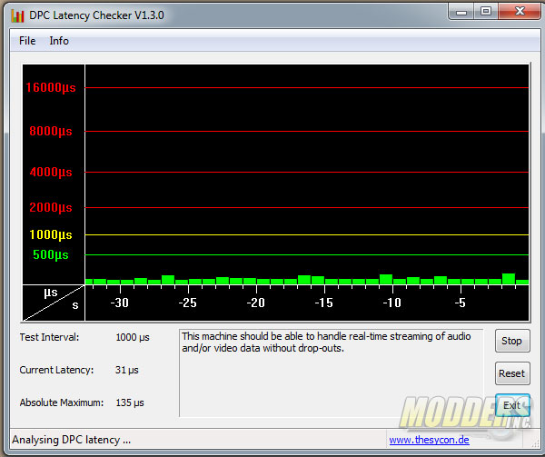The image size is (545, 457).
Task: Click the -15 seconds axis label
Action: click(x=324, y=303)
